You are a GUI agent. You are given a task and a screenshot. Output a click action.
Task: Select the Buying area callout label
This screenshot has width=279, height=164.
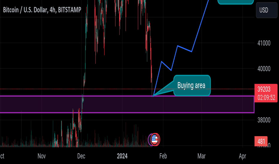pos(192,86)
